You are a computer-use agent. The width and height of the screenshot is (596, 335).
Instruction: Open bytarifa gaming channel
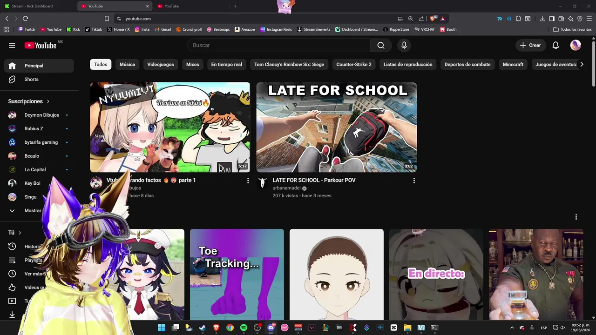[x=39, y=142]
